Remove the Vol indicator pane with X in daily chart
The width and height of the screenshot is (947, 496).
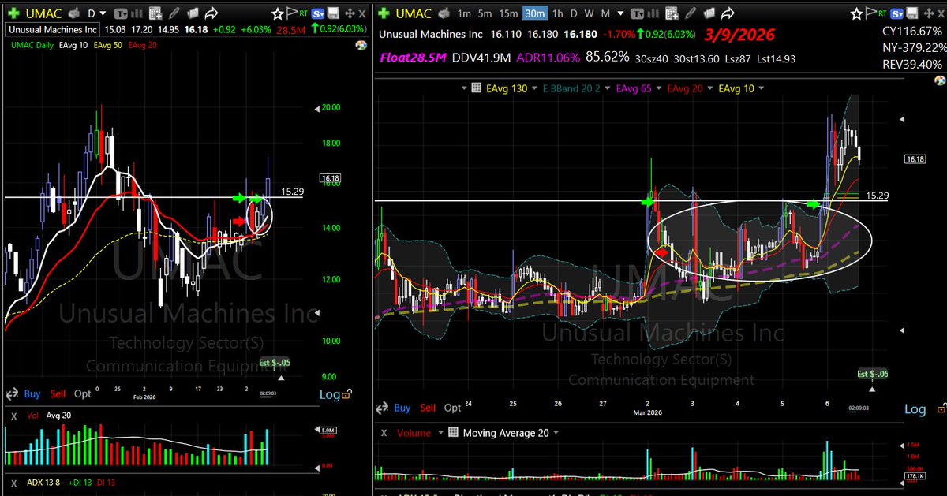point(13,415)
